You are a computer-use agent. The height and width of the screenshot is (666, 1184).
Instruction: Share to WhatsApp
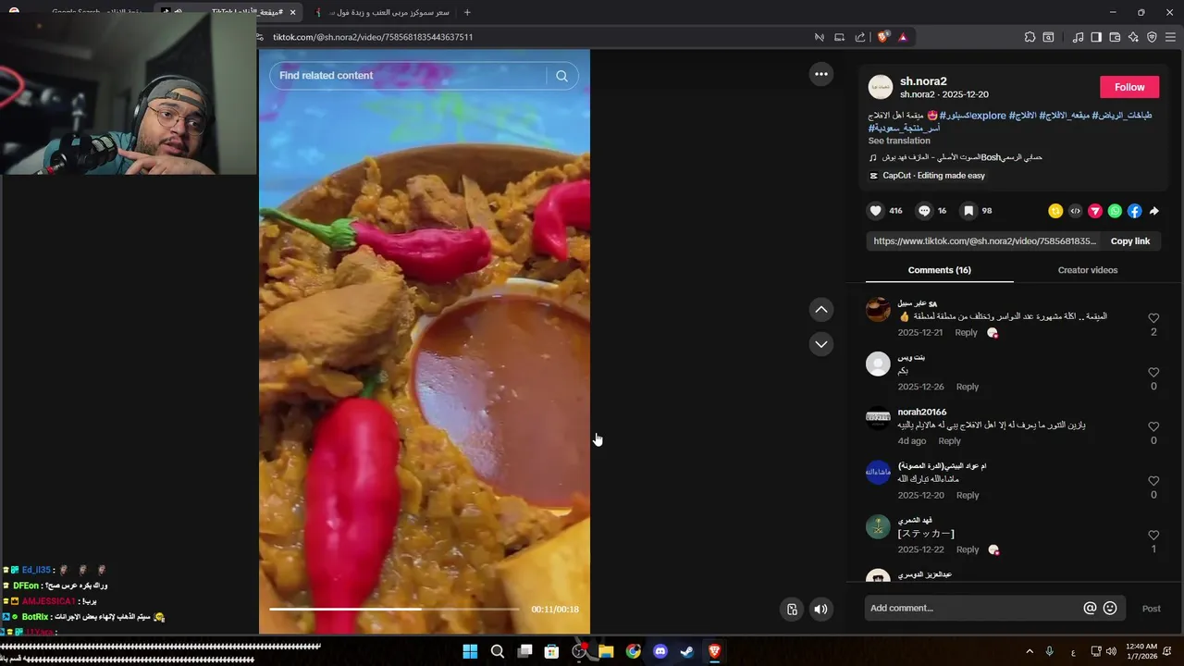click(1115, 211)
